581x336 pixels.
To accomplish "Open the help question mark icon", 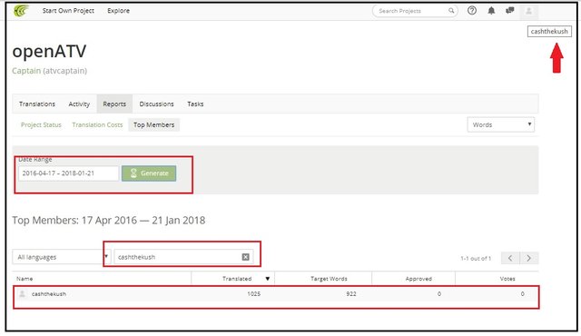I will (x=472, y=11).
